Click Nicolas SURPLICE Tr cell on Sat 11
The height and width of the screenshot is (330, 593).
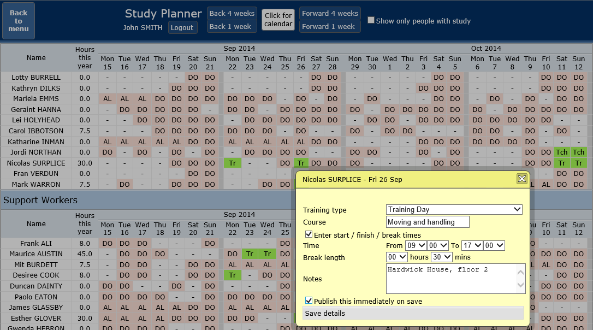pos(562,163)
